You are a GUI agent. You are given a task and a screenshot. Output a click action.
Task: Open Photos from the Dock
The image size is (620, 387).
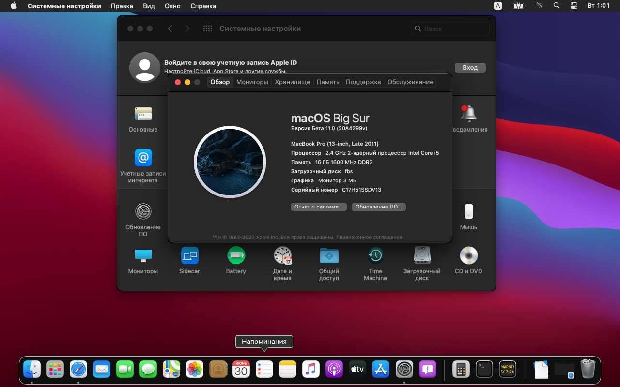tap(195, 370)
